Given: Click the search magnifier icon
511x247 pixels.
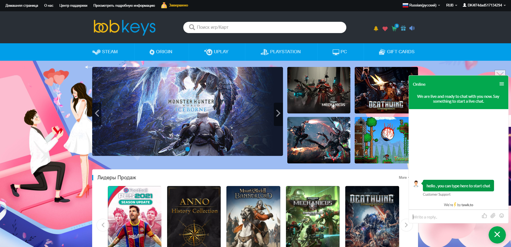Looking at the screenshot, I should [192, 27].
